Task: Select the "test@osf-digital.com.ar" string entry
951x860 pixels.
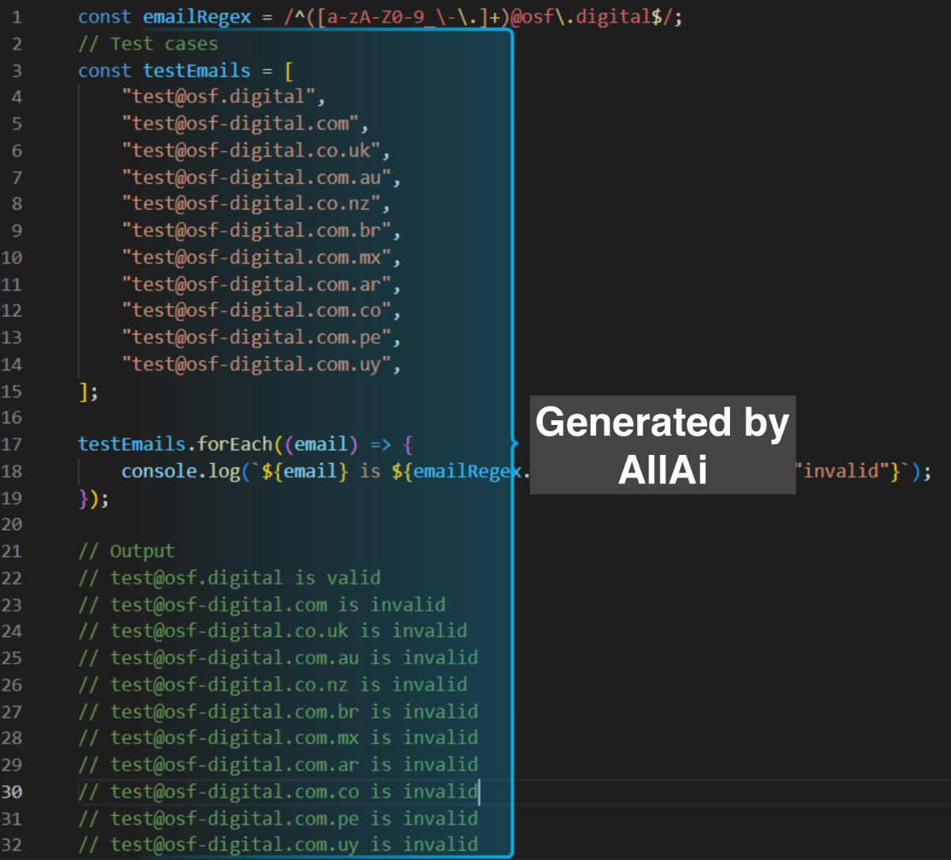Action: (257, 285)
